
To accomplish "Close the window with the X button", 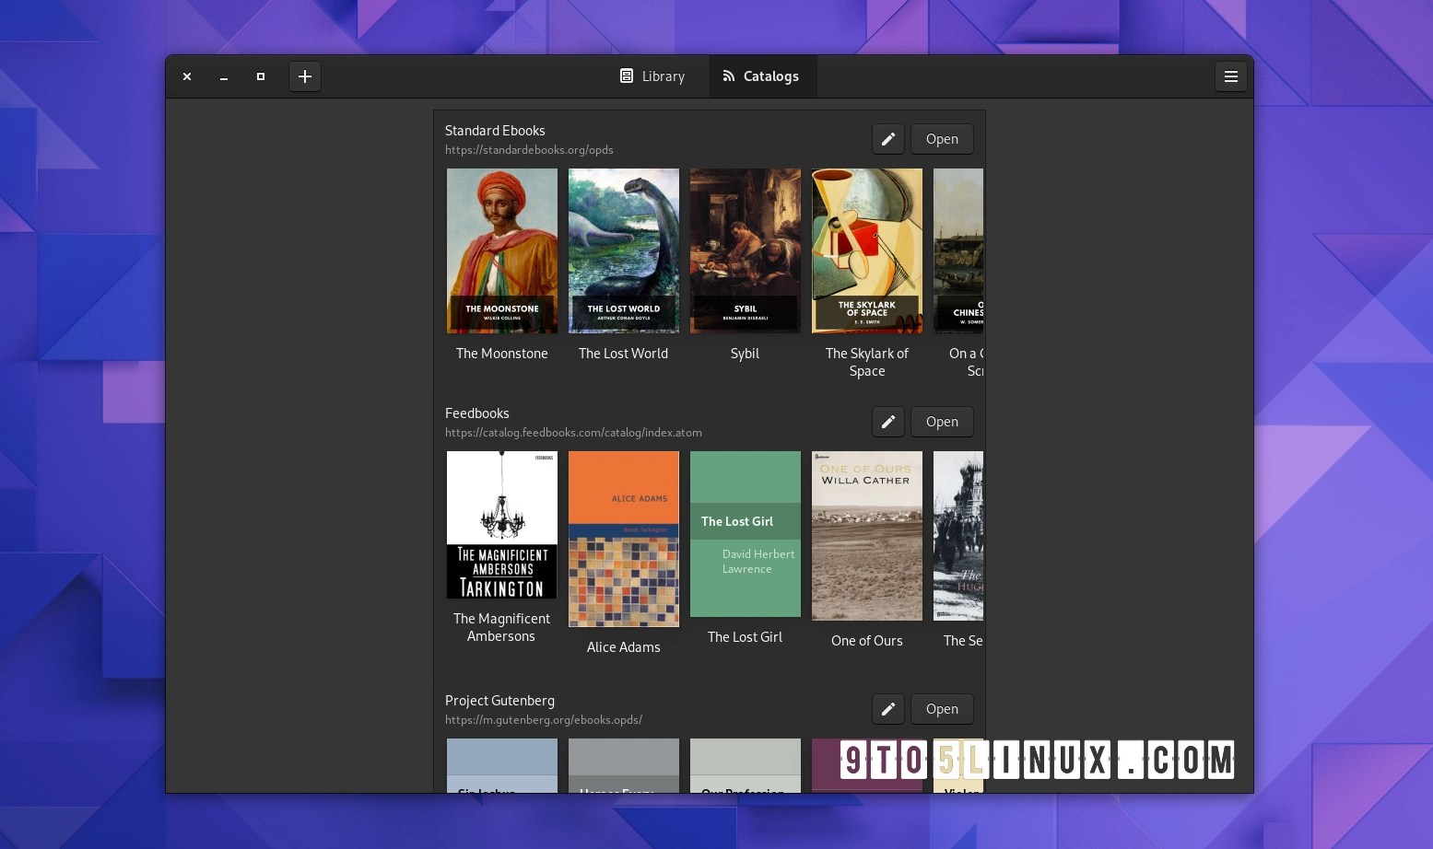I will tap(187, 76).
